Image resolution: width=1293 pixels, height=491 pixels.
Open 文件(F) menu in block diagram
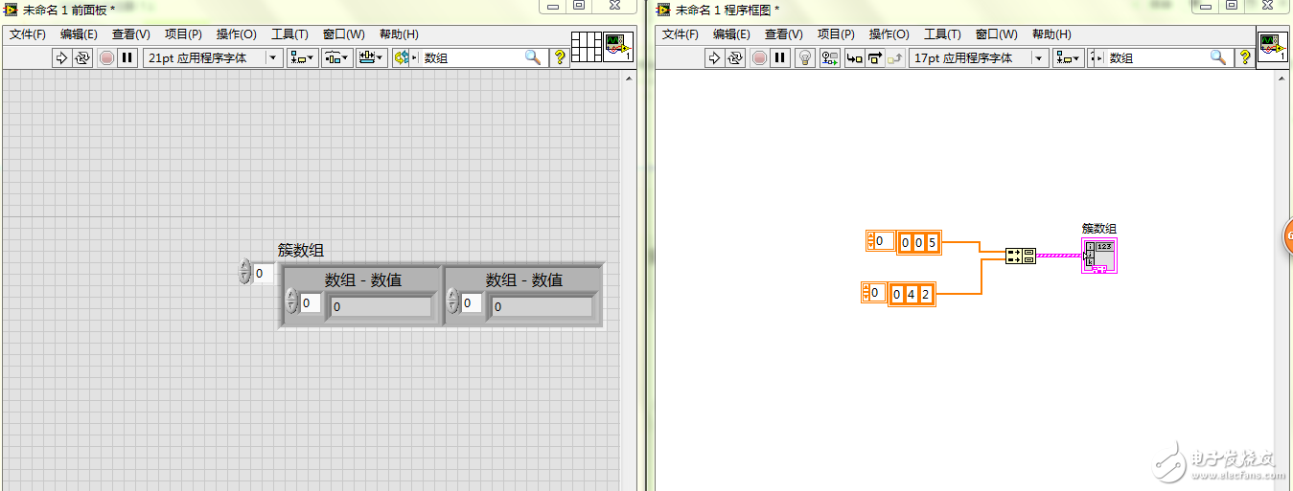click(681, 33)
